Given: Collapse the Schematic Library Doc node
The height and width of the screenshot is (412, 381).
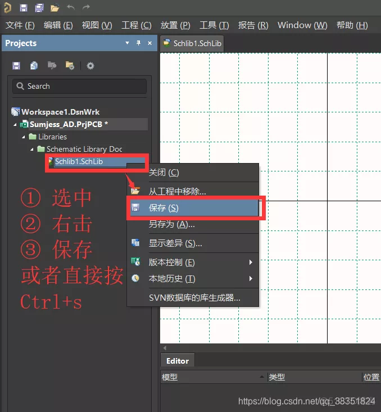Looking at the screenshot, I should click(32, 150).
